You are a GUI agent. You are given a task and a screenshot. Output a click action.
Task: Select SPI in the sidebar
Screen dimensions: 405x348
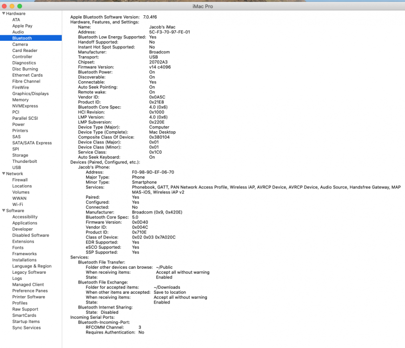15,149
